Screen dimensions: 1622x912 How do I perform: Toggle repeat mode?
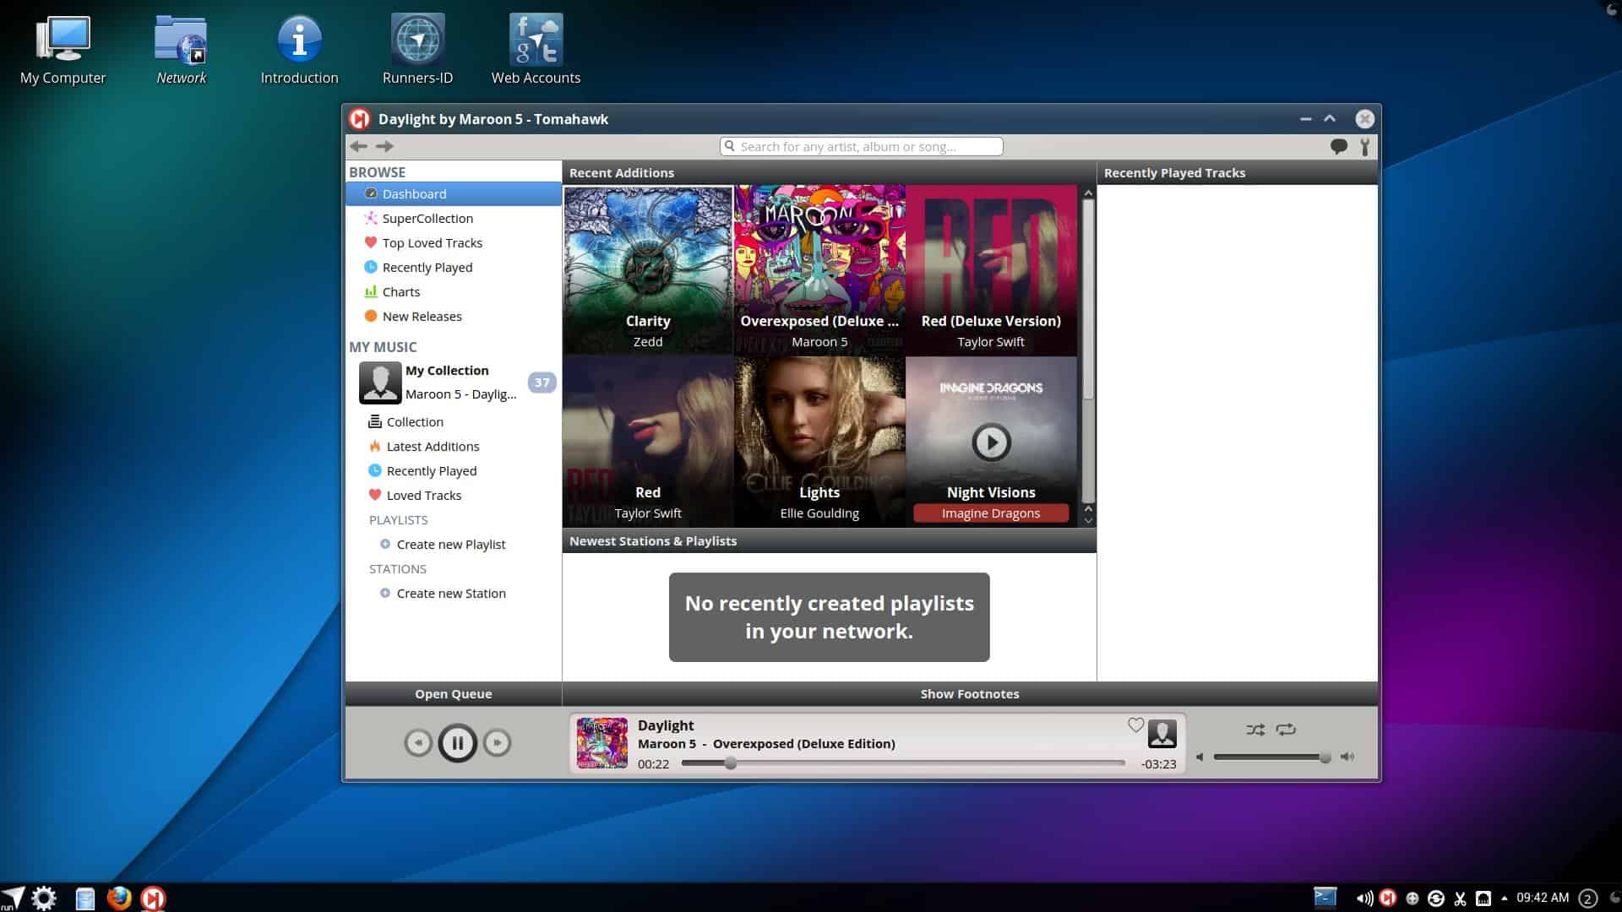tap(1286, 730)
